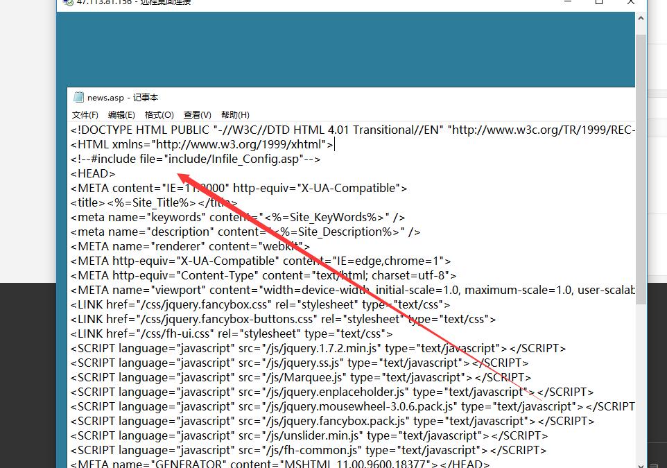Click the /js/jquery.ss.js SCRIPT line

[300, 363]
